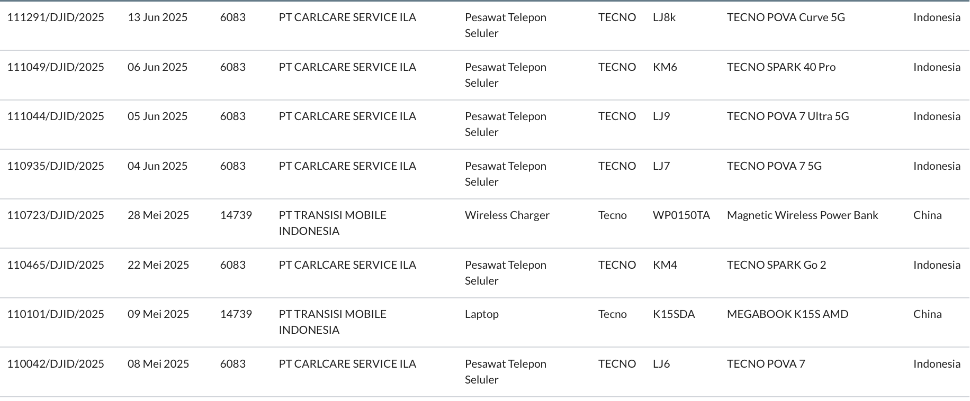970x401 pixels.
Task: Select certificate 111049/DJID/2025
Action: [56, 67]
